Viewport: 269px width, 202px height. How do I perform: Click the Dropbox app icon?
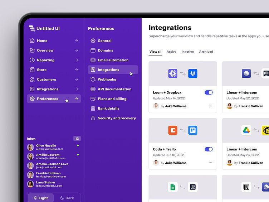point(193,74)
